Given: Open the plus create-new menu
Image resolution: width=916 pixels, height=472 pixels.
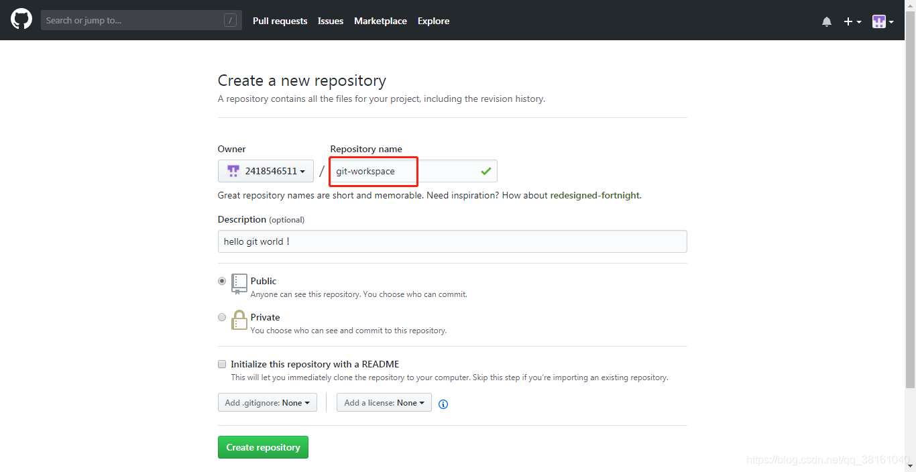Looking at the screenshot, I should (x=852, y=21).
